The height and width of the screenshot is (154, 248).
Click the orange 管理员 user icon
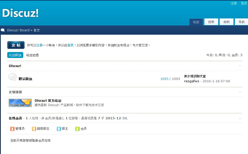[x=12, y=129]
